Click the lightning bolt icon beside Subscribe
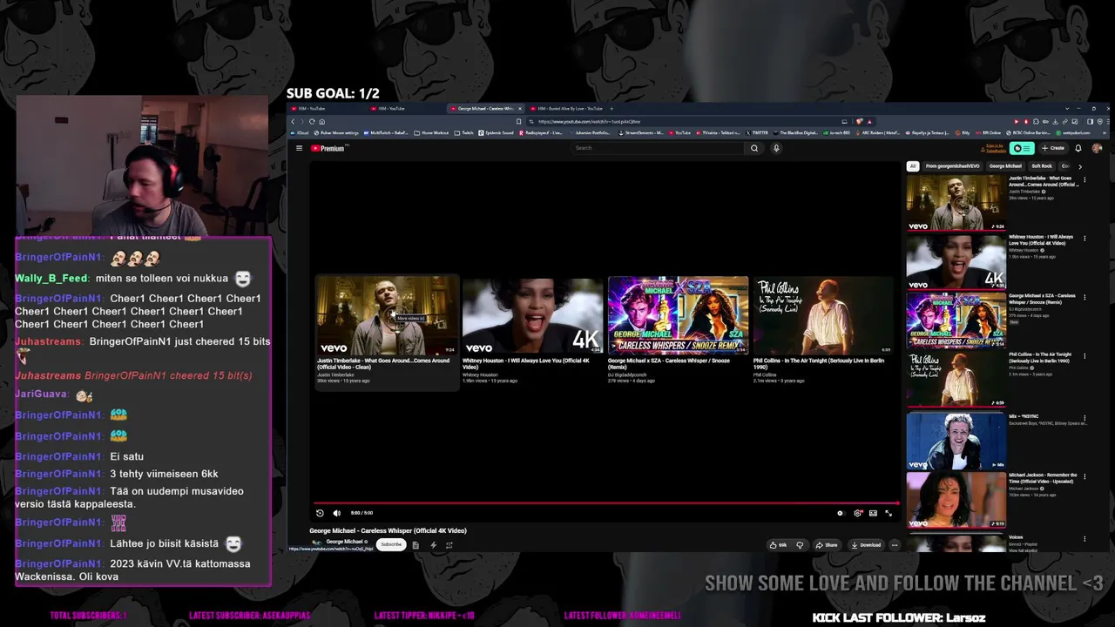This screenshot has width=1115, height=627. (433, 545)
